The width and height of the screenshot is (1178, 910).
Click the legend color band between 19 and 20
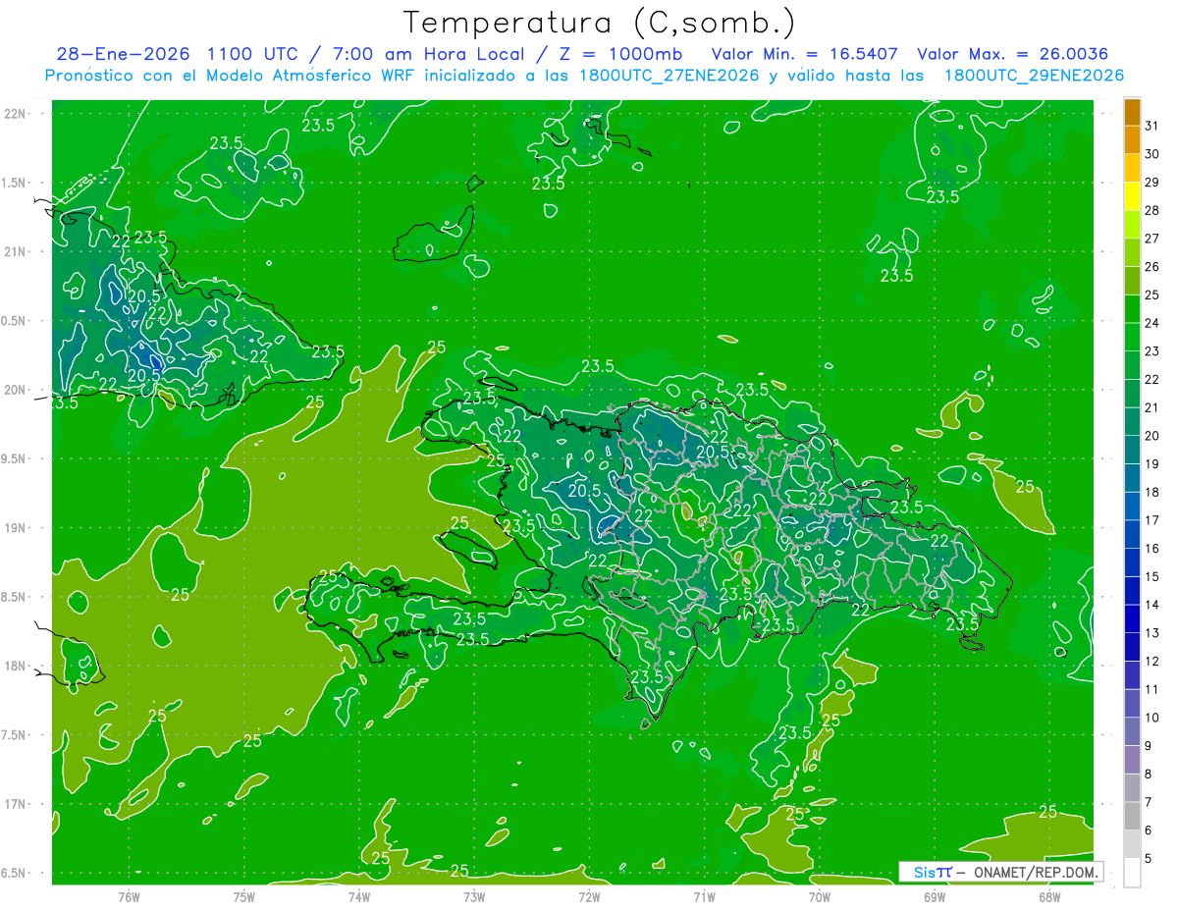coord(1132,451)
